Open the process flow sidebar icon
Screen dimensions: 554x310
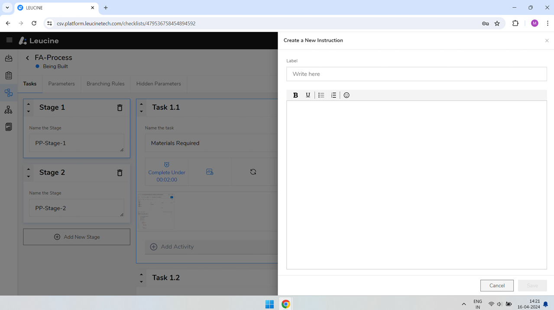click(x=9, y=93)
